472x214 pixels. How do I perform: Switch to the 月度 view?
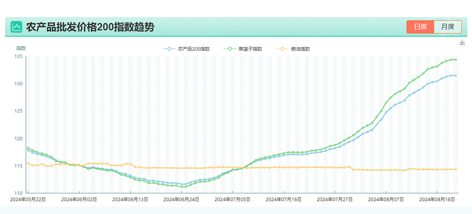(448, 27)
